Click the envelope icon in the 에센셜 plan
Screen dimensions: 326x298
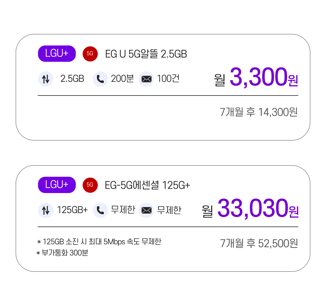point(146,210)
